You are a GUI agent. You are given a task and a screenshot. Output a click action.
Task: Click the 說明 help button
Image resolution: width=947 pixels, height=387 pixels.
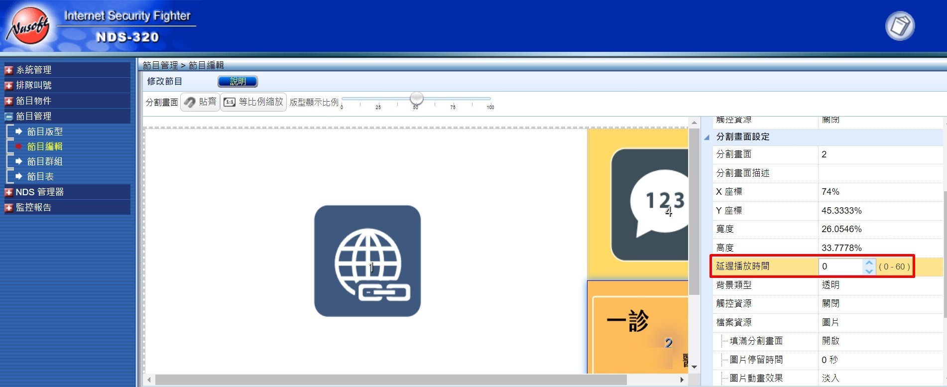pos(237,81)
